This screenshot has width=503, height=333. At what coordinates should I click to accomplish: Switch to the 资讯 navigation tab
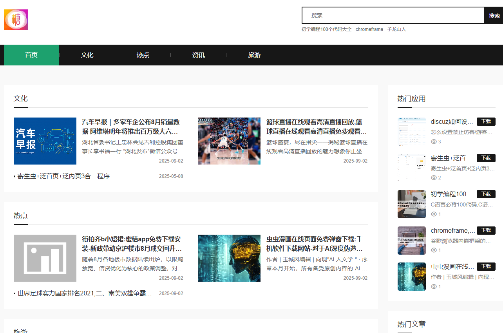198,55
